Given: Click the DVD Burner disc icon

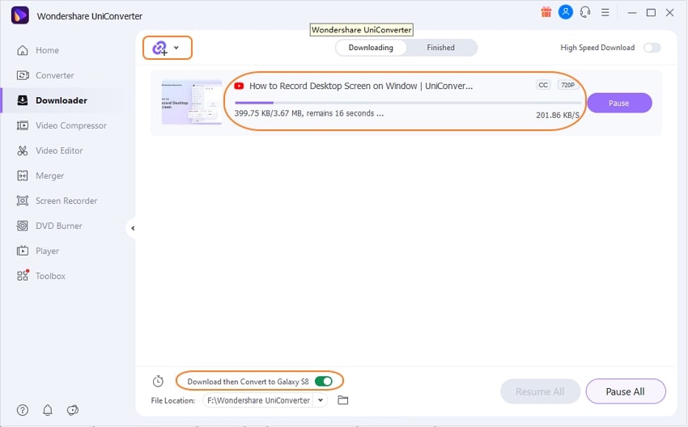Looking at the screenshot, I should (x=23, y=226).
